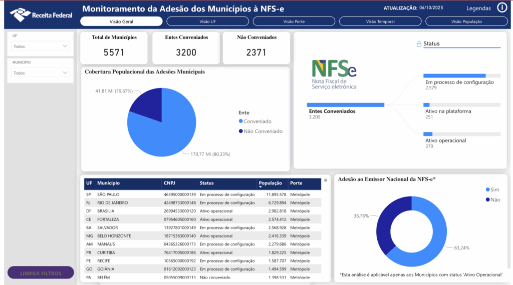Click the table vertical scrollbar handle
The height and width of the screenshot is (285, 513).
pos(326,180)
